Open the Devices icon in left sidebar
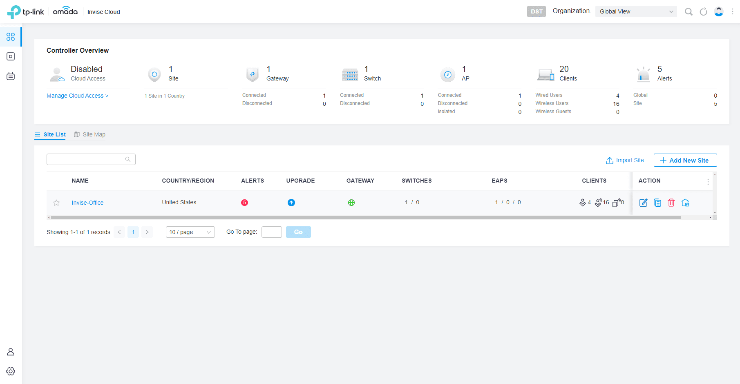The image size is (740, 384). click(x=11, y=56)
